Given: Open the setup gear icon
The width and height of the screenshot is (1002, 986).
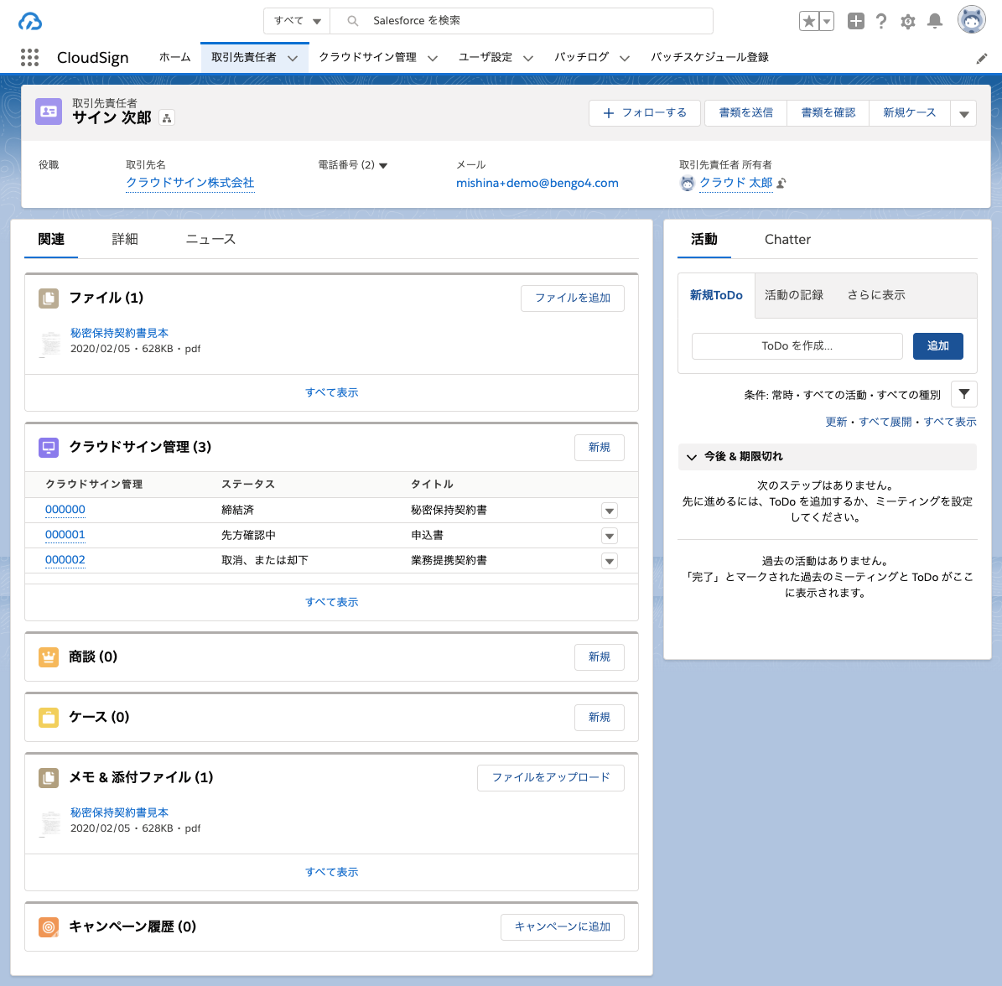Looking at the screenshot, I should pyautogui.click(x=908, y=21).
